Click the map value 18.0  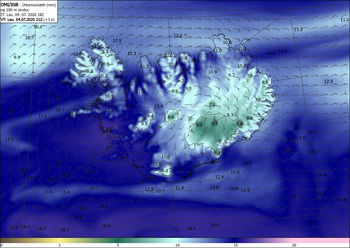point(215,225)
